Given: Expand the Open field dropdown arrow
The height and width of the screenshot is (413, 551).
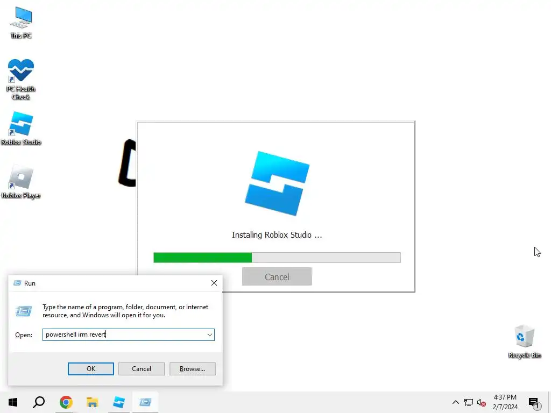Looking at the screenshot, I should 210,334.
